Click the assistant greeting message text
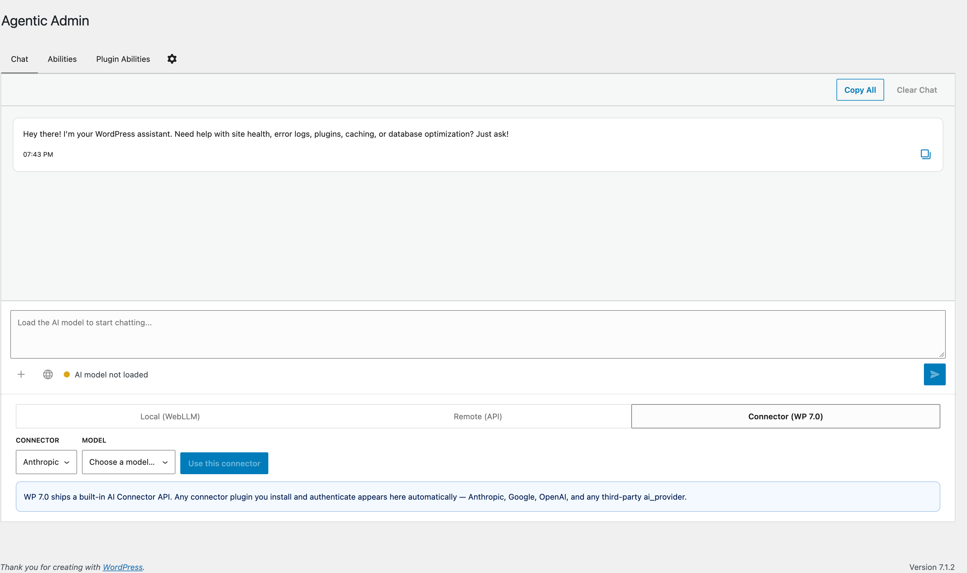 [266, 134]
